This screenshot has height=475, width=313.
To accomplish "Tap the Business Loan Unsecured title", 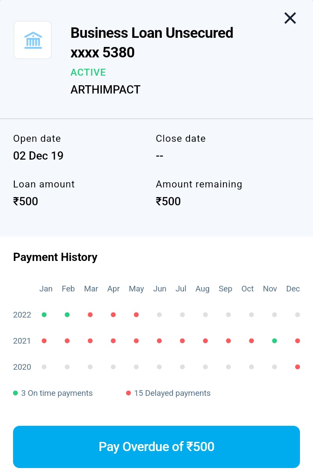I will (x=152, y=33).
